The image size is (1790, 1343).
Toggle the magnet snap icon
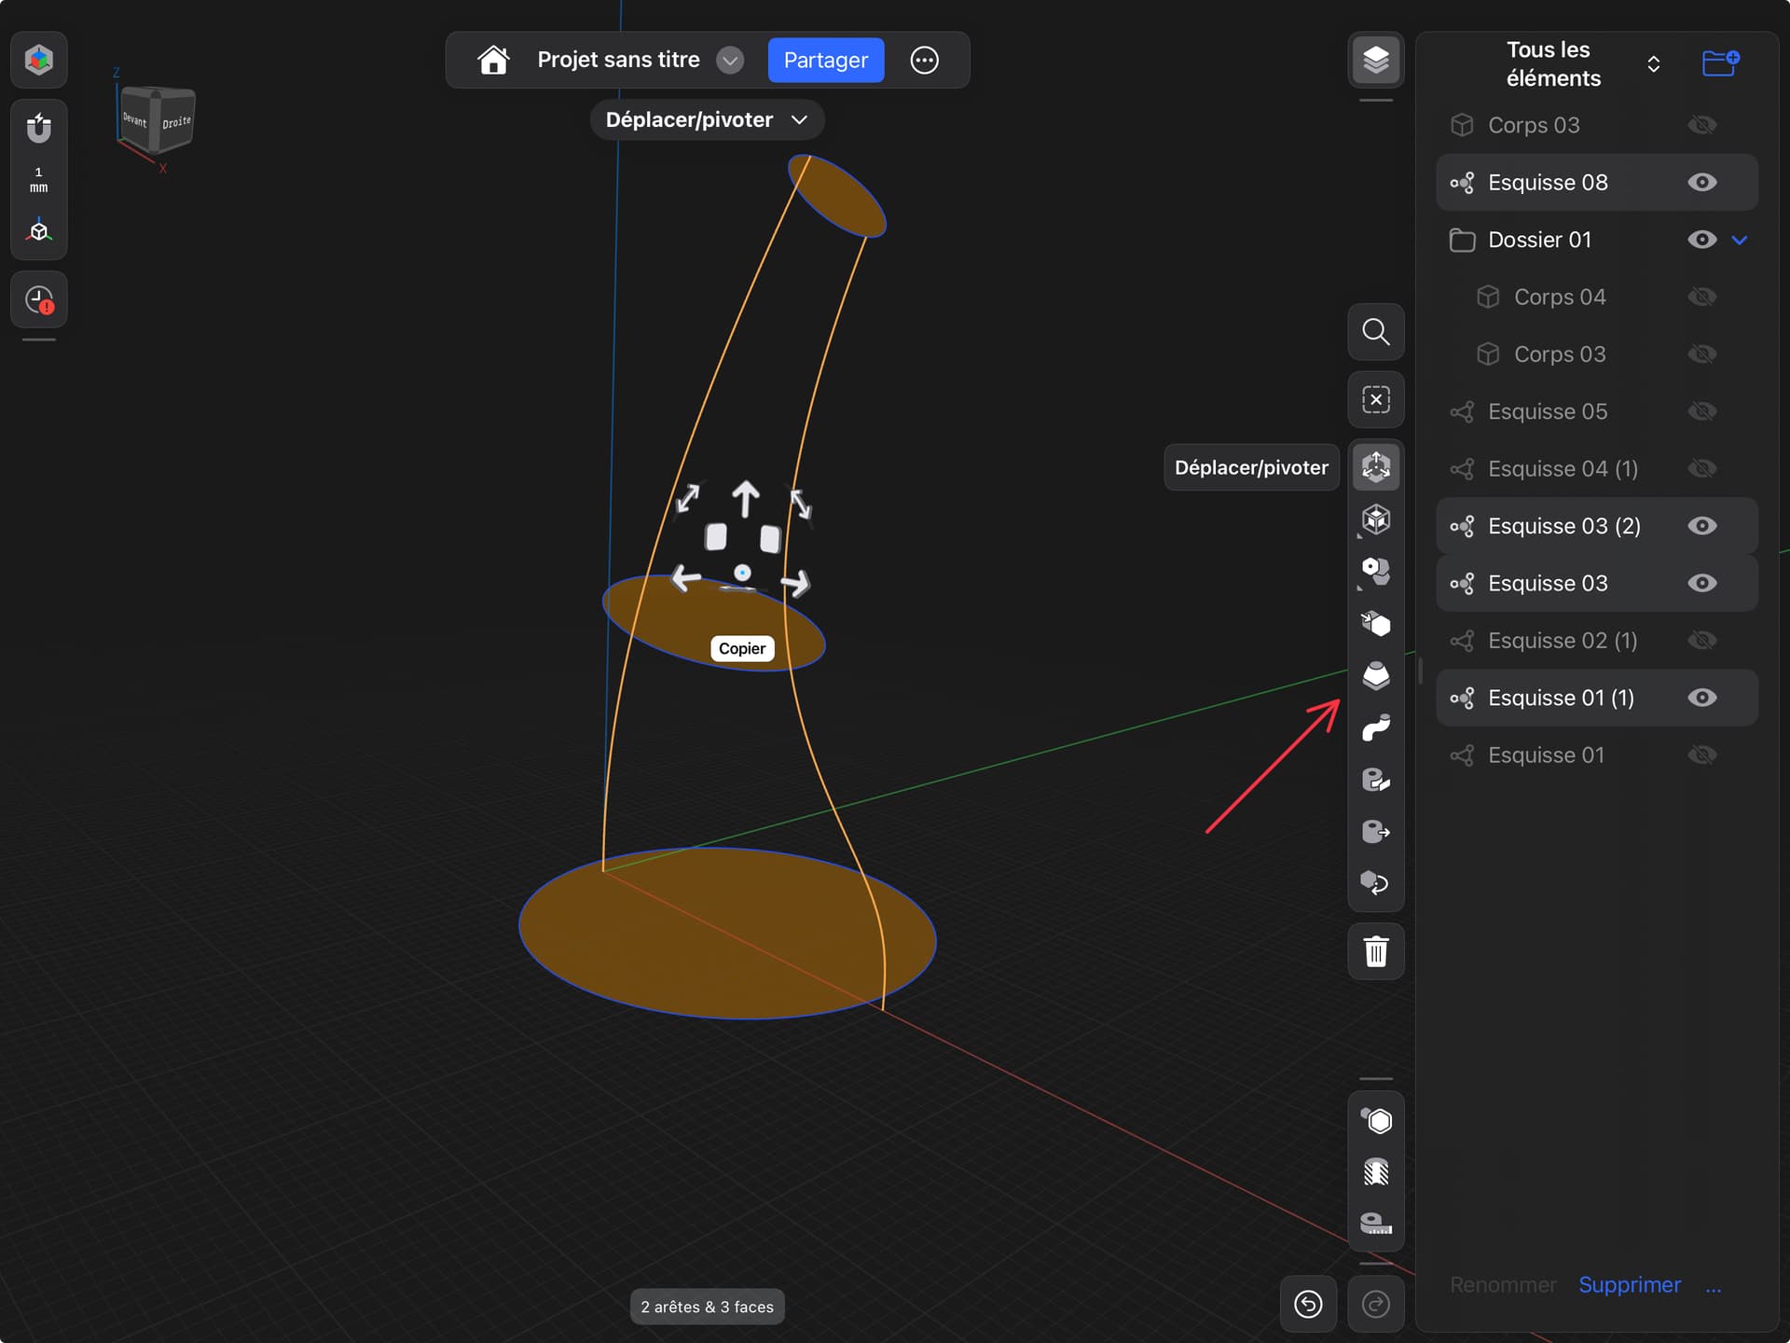(39, 127)
